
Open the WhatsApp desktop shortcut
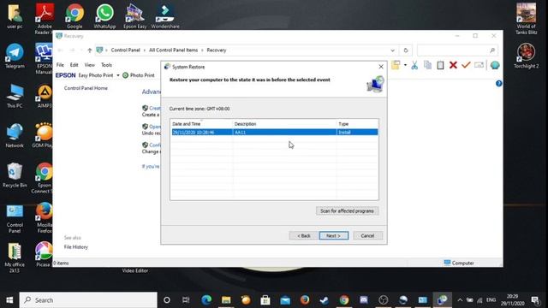tap(104, 16)
